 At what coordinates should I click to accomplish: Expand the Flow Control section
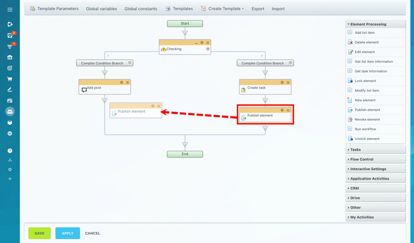(x=376, y=160)
